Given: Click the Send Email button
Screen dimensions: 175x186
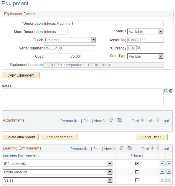Looking at the screenshot, I should [x=152, y=137].
